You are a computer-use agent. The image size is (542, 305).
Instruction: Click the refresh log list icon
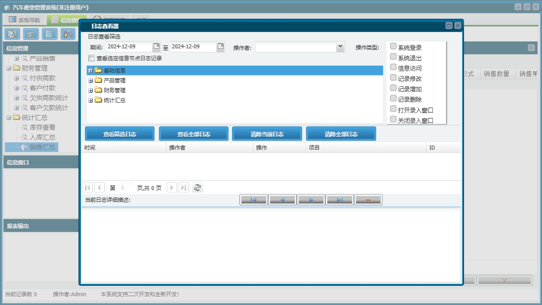click(197, 188)
